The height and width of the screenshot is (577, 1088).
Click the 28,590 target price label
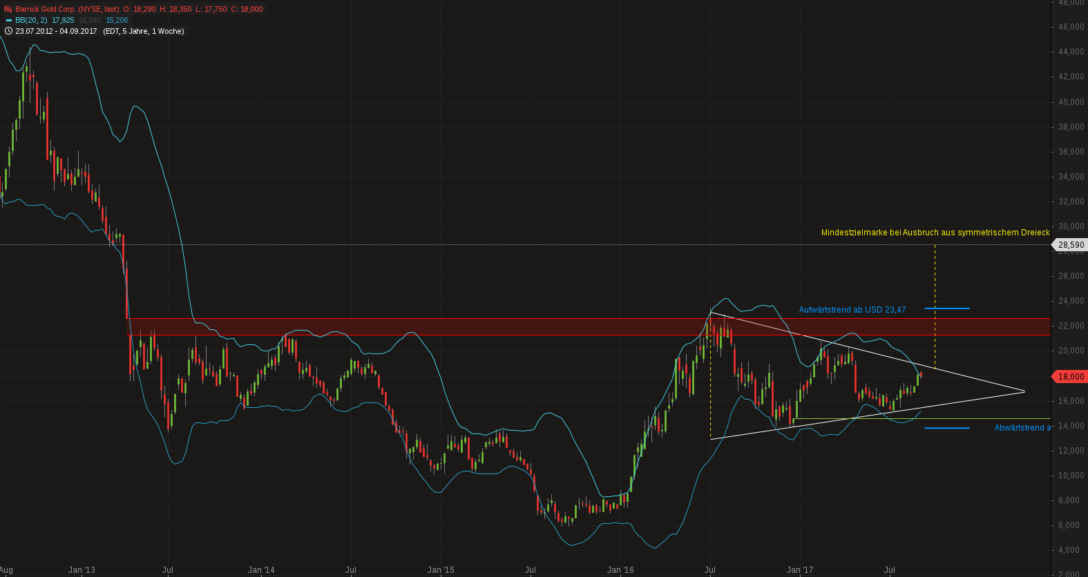(x=1070, y=245)
